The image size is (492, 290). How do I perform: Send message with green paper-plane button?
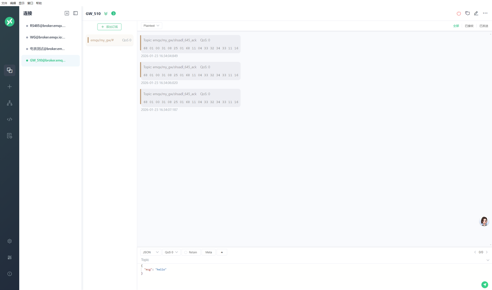point(485,285)
